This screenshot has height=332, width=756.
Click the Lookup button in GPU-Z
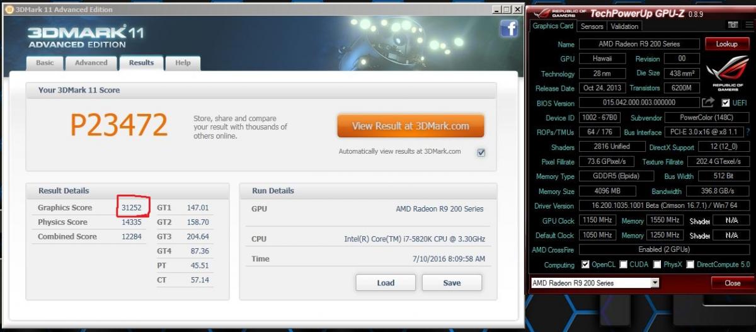tap(726, 44)
